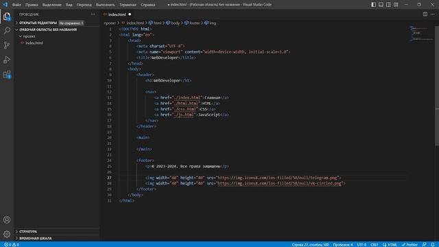The height and width of the screenshot is (247, 439).
Task: Follow the vk-circled.png URL on line 28
Action: 279,183
